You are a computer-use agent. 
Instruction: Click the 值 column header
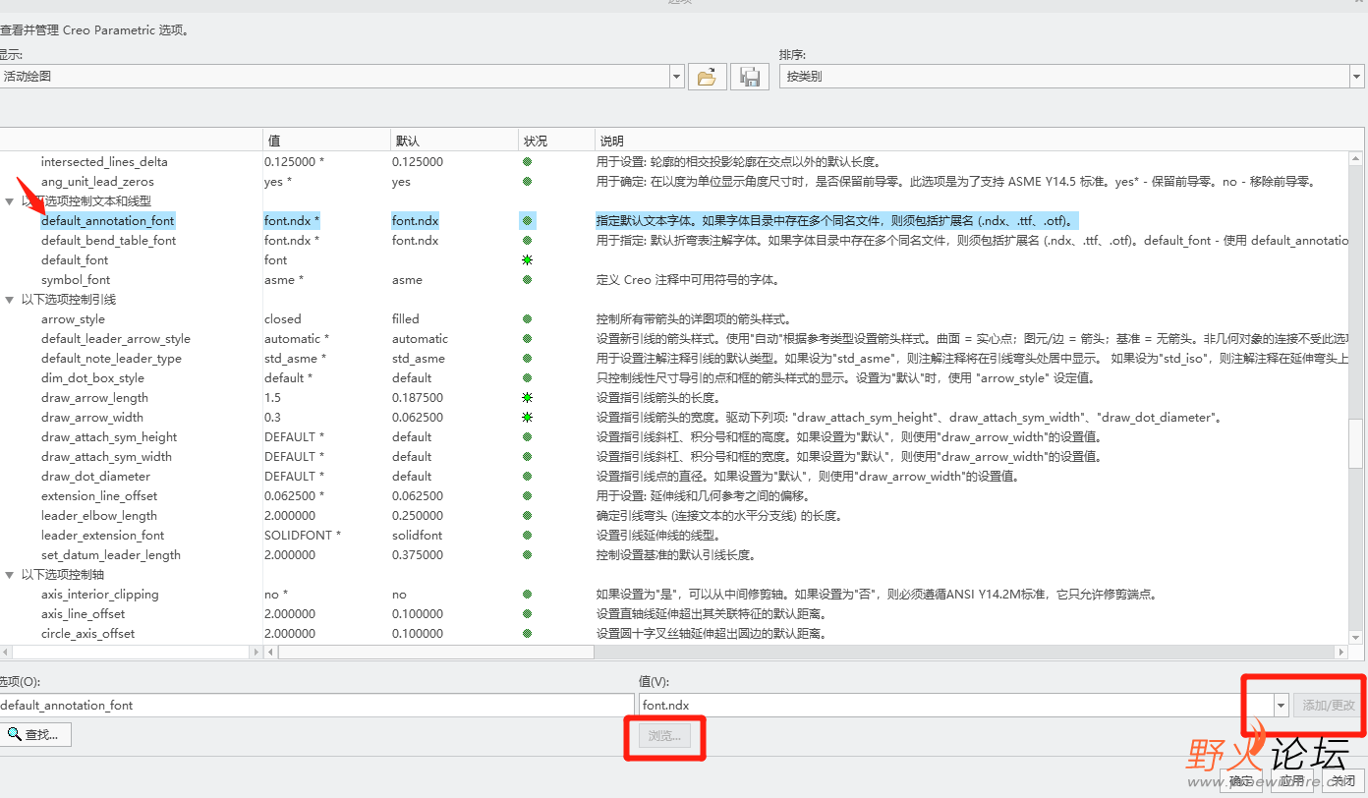point(326,141)
